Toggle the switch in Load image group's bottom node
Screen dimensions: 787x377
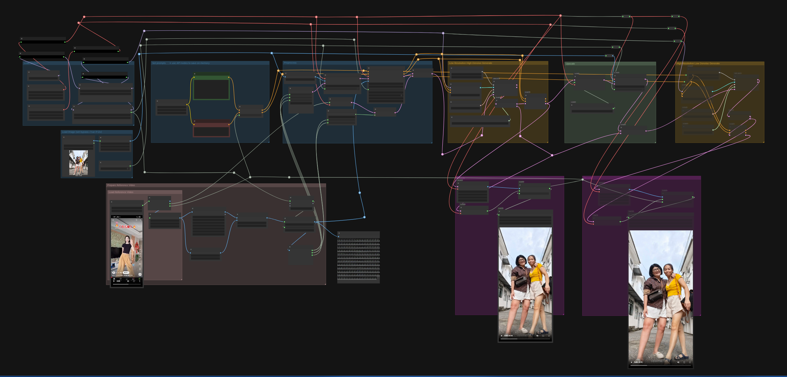[127, 168]
